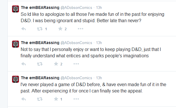176x108 pixels.
Task: Reply to the 'never played a game of D&D' tweet
Action: (24, 99)
